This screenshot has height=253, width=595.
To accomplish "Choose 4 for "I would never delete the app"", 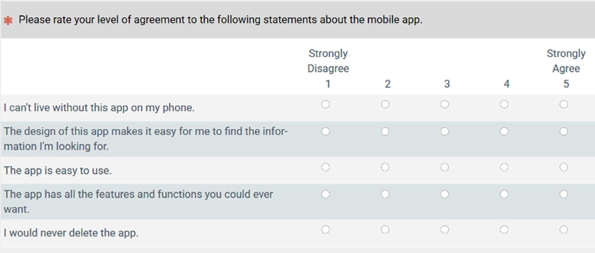I will click(504, 230).
